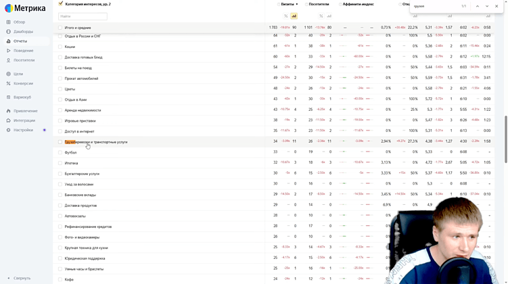Go to previous search match arrow
The height and width of the screenshot is (284, 508).
coord(477,6)
